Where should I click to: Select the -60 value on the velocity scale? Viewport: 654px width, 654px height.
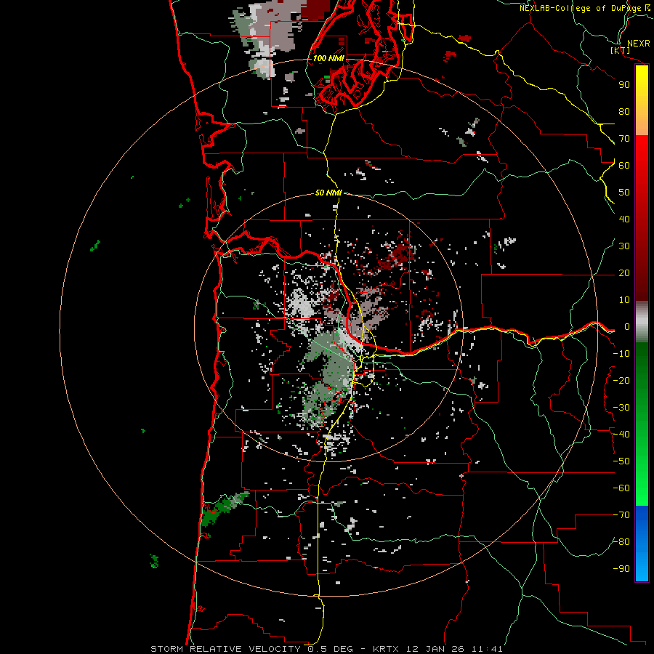[621, 488]
